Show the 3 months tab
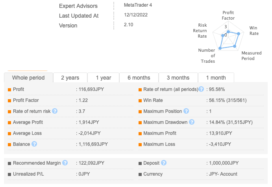The width and height of the screenshot is (272, 187). point(178,78)
